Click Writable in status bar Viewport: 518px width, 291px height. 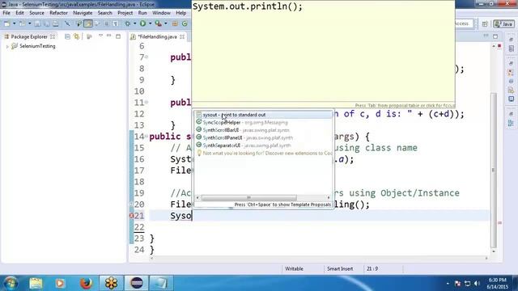click(x=294, y=269)
